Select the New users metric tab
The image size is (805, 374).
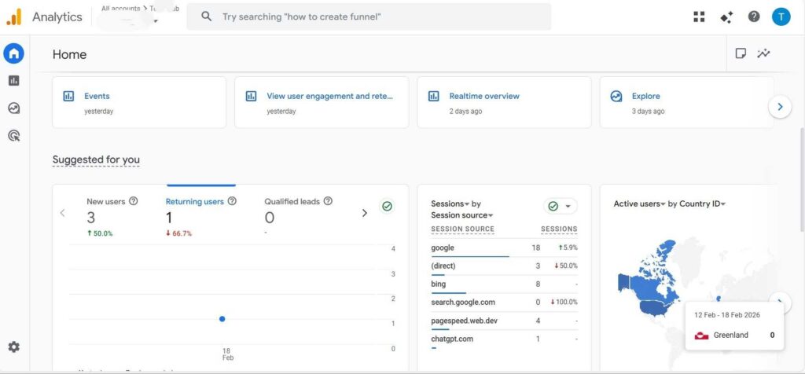[x=112, y=218]
